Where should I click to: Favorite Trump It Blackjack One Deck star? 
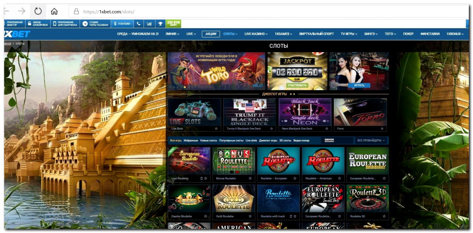pos(271,129)
